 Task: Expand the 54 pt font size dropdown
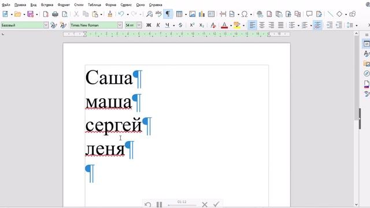139,25
